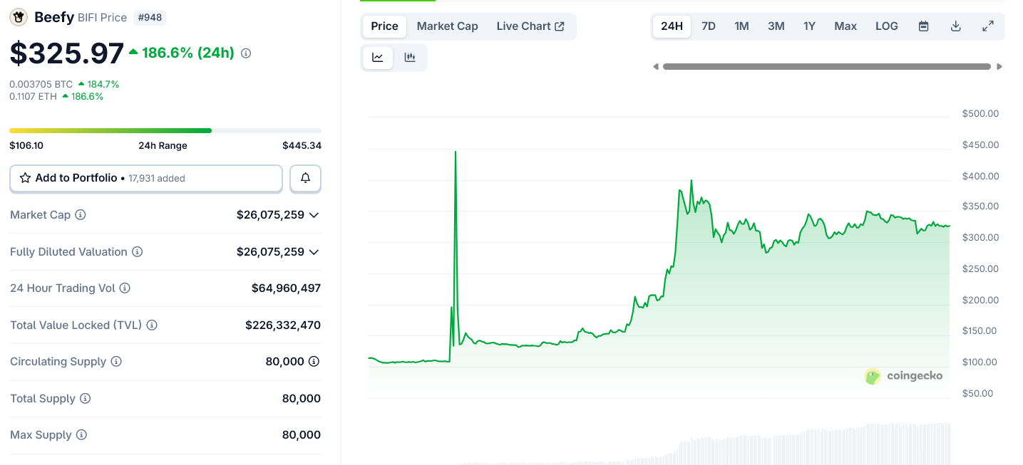This screenshot has height=465, width=1023.
Task: Click the 186.6% (24h) change text
Action: (188, 53)
